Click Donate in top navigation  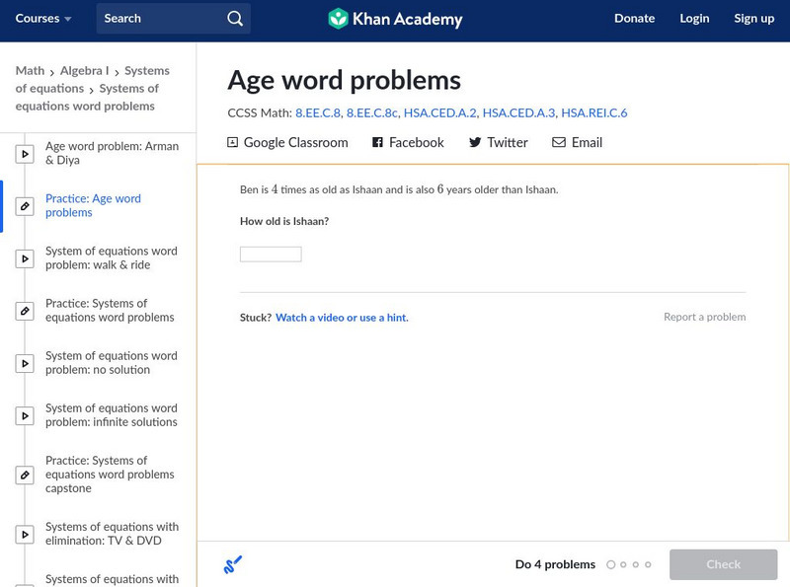click(634, 19)
